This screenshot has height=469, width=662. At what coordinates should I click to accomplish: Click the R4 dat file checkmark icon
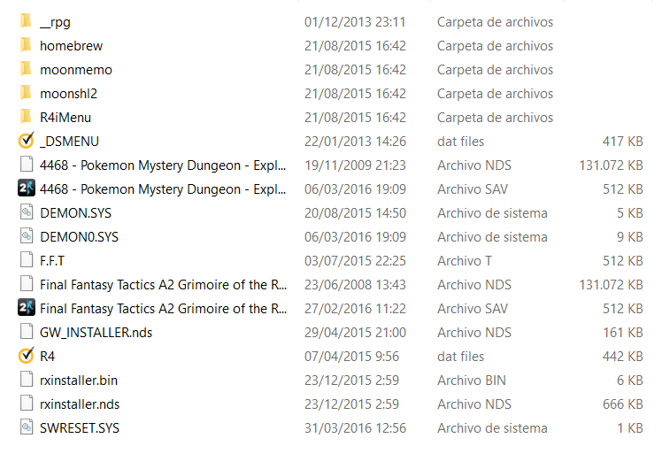[26, 356]
